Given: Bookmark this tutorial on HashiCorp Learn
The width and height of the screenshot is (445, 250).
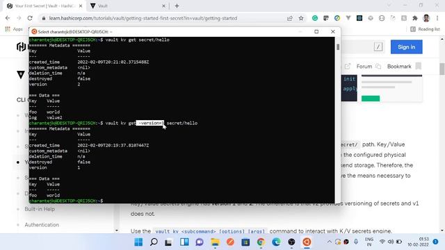Looking at the screenshot, I should tap(404, 67).
